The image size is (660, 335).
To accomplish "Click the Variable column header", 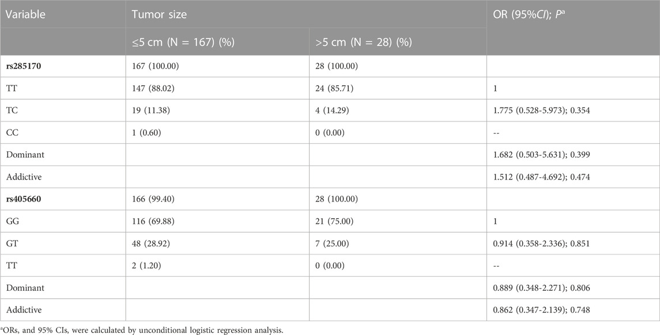I will [26, 14].
